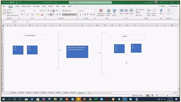
Task: Apply Percent Style icon
Action: click(85, 14)
